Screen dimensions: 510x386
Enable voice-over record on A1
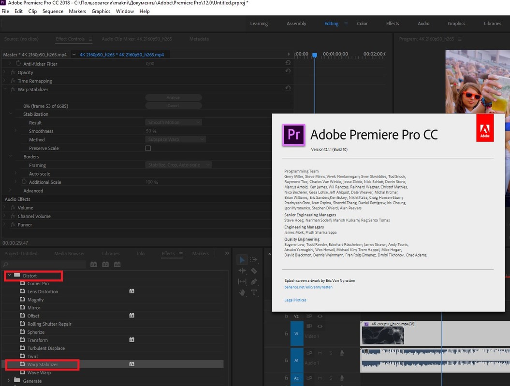(341, 353)
